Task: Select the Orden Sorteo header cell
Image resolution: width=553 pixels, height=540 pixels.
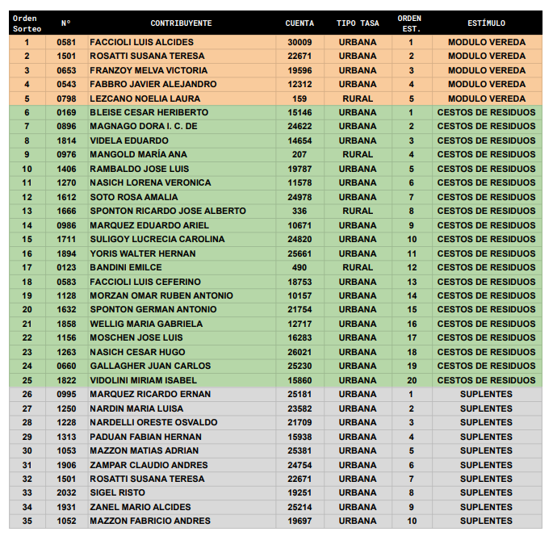Action: 27,23
